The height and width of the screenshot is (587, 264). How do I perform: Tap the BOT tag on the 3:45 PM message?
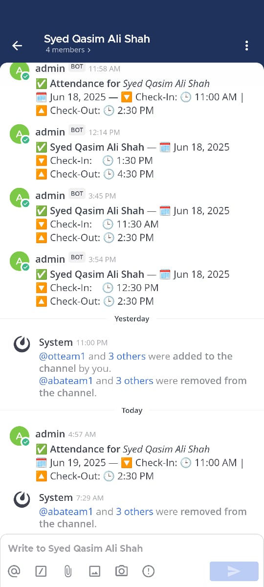[x=77, y=194]
